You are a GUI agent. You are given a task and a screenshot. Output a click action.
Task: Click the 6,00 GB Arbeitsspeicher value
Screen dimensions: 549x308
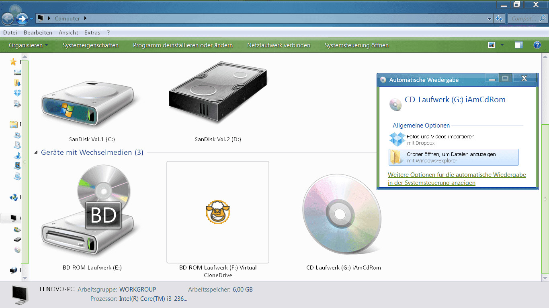coord(243,289)
